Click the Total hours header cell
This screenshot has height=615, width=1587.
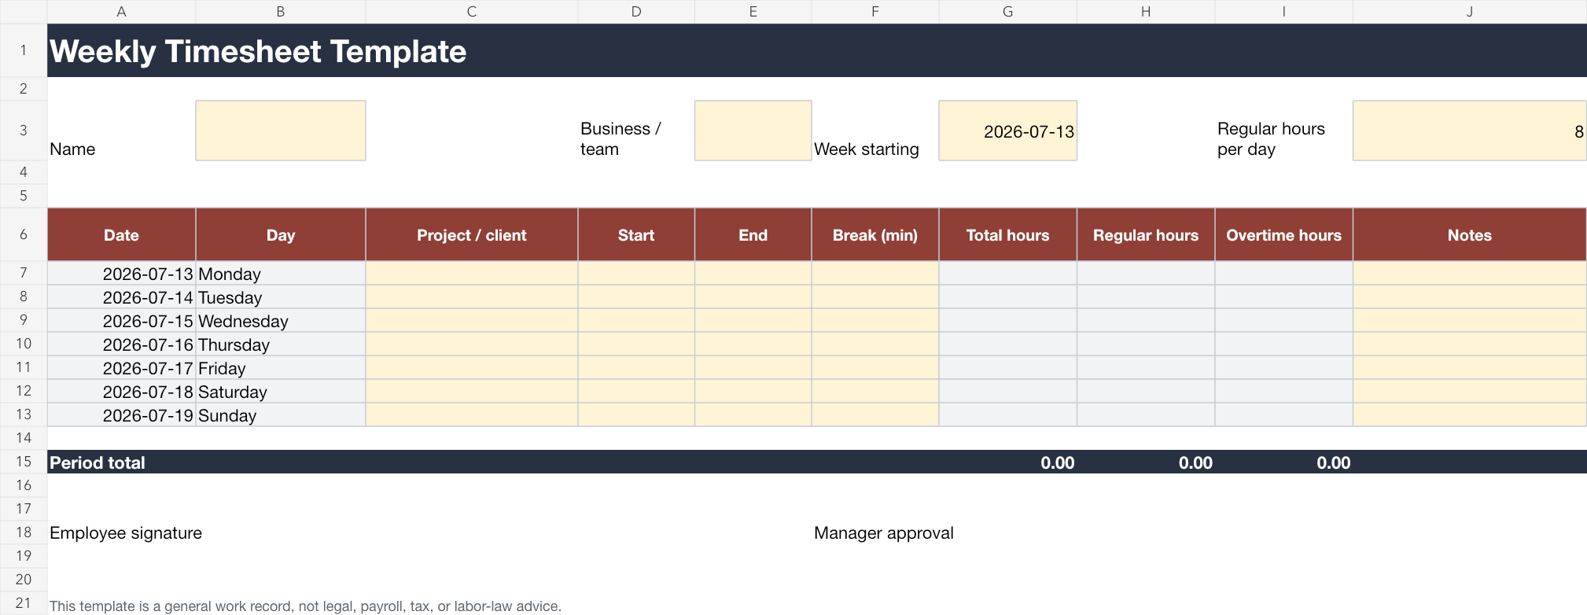click(1007, 234)
